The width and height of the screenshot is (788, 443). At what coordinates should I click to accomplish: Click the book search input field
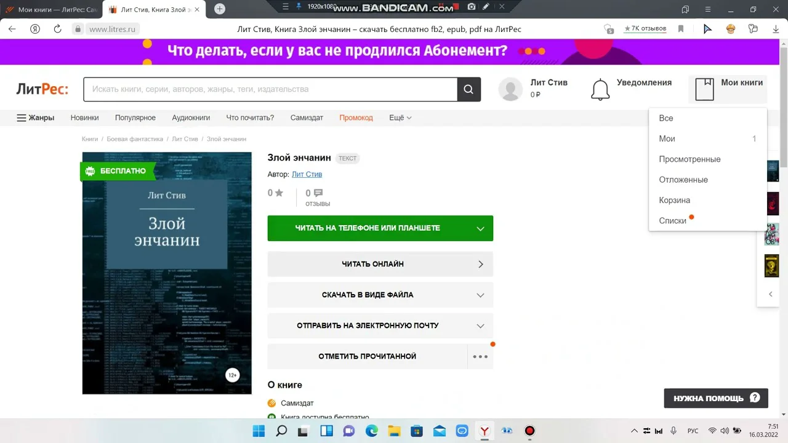pyautogui.click(x=270, y=89)
